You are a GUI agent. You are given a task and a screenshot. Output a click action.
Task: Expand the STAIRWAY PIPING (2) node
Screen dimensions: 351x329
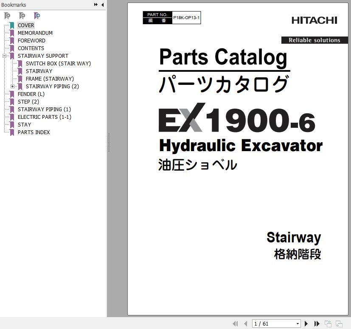13,86
